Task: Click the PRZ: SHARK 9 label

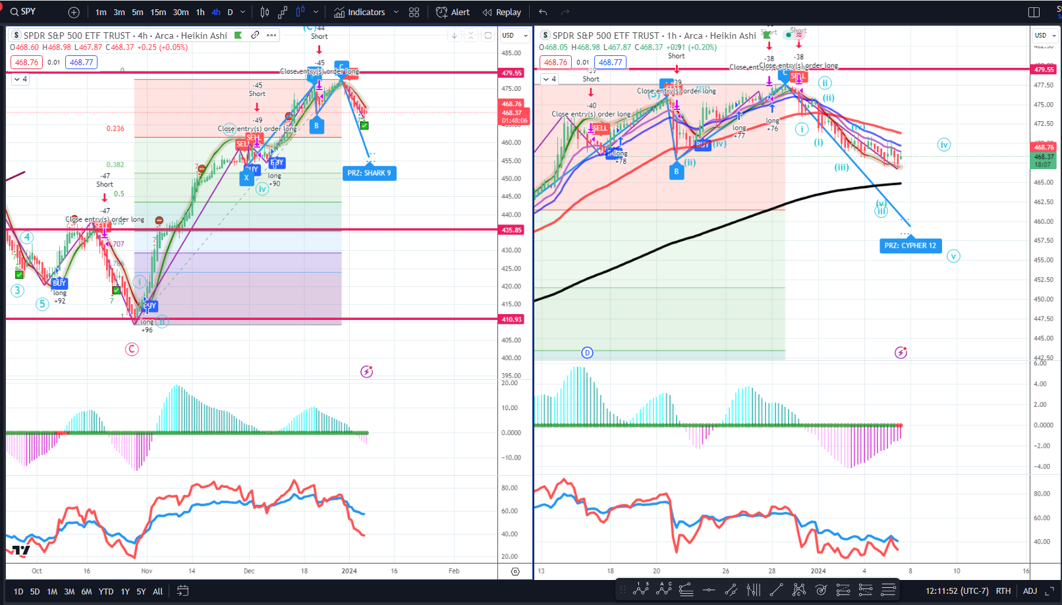Action: (x=369, y=173)
